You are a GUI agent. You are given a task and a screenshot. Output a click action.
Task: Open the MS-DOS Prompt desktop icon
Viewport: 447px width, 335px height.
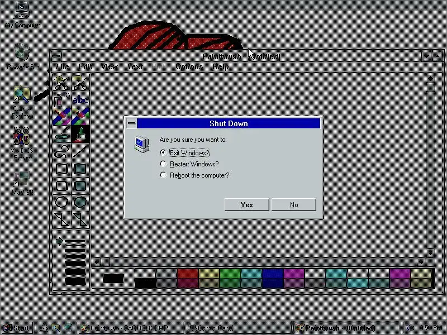22,143
